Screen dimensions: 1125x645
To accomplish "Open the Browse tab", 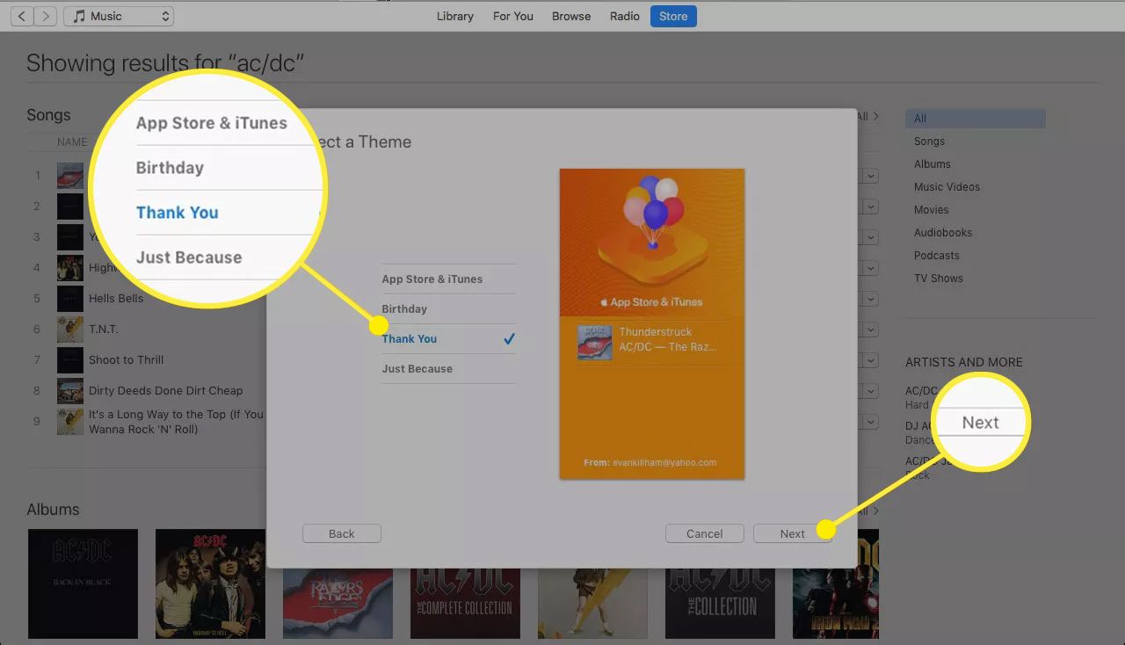I will pyautogui.click(x=571, y=16).
